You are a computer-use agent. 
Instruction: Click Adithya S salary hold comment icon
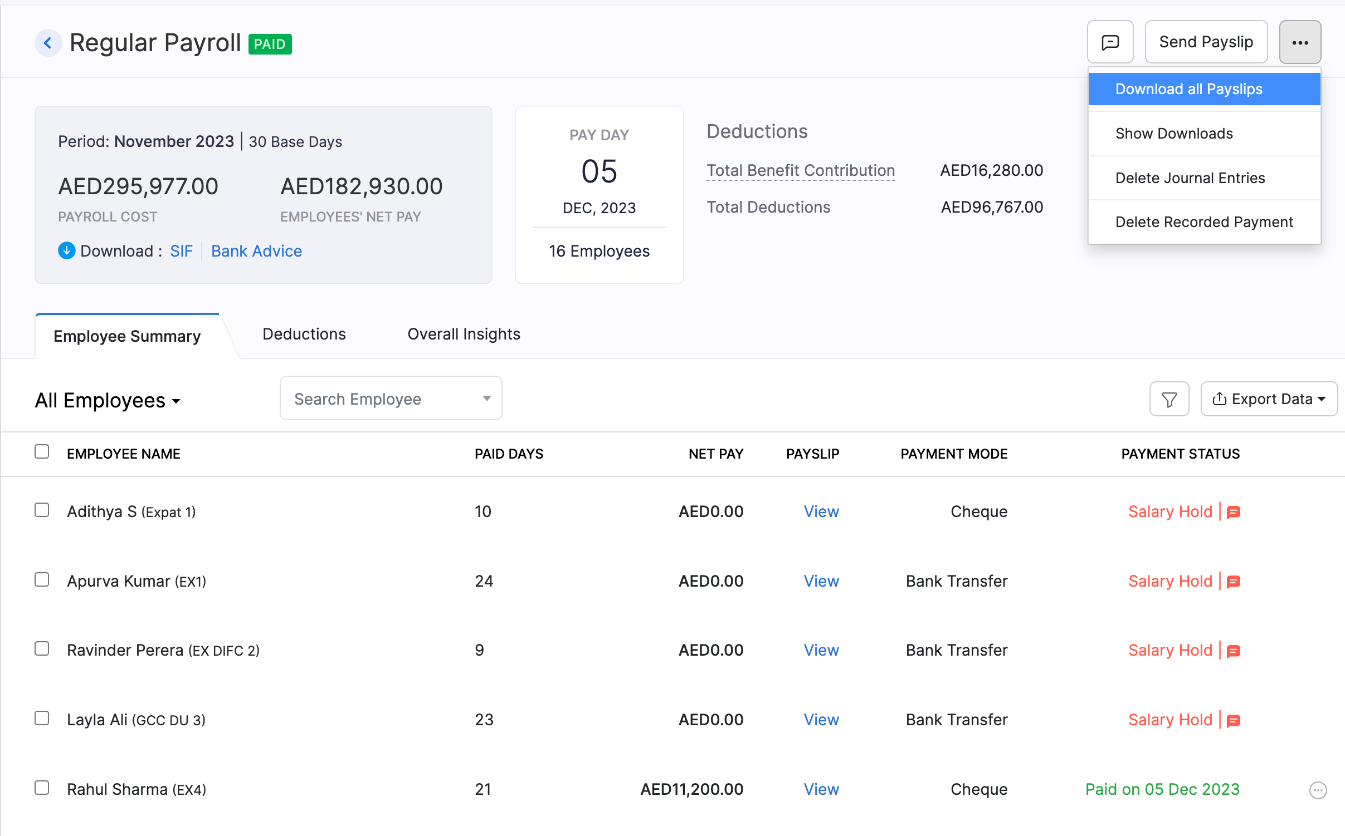tap(1234, 512)
